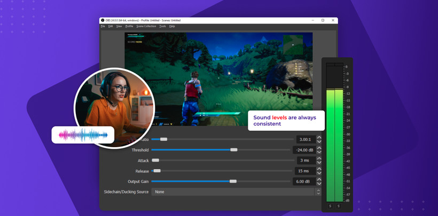Screen dimensions: 438x216
Task: Click the Attack slider handle
Action: click(155, 160)
